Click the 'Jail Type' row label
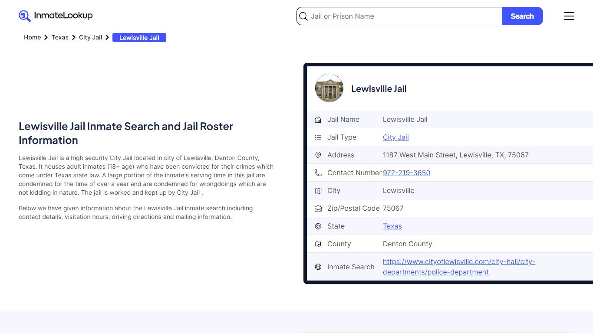593x333 pixels. point(342,137)
